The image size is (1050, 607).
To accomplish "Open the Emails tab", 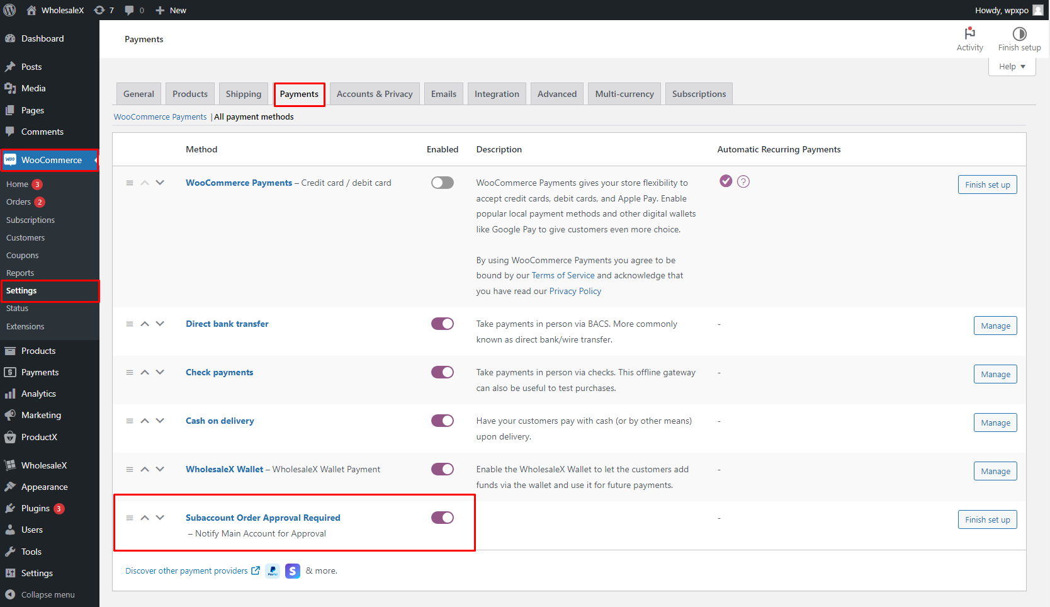I will coord(444,94).
